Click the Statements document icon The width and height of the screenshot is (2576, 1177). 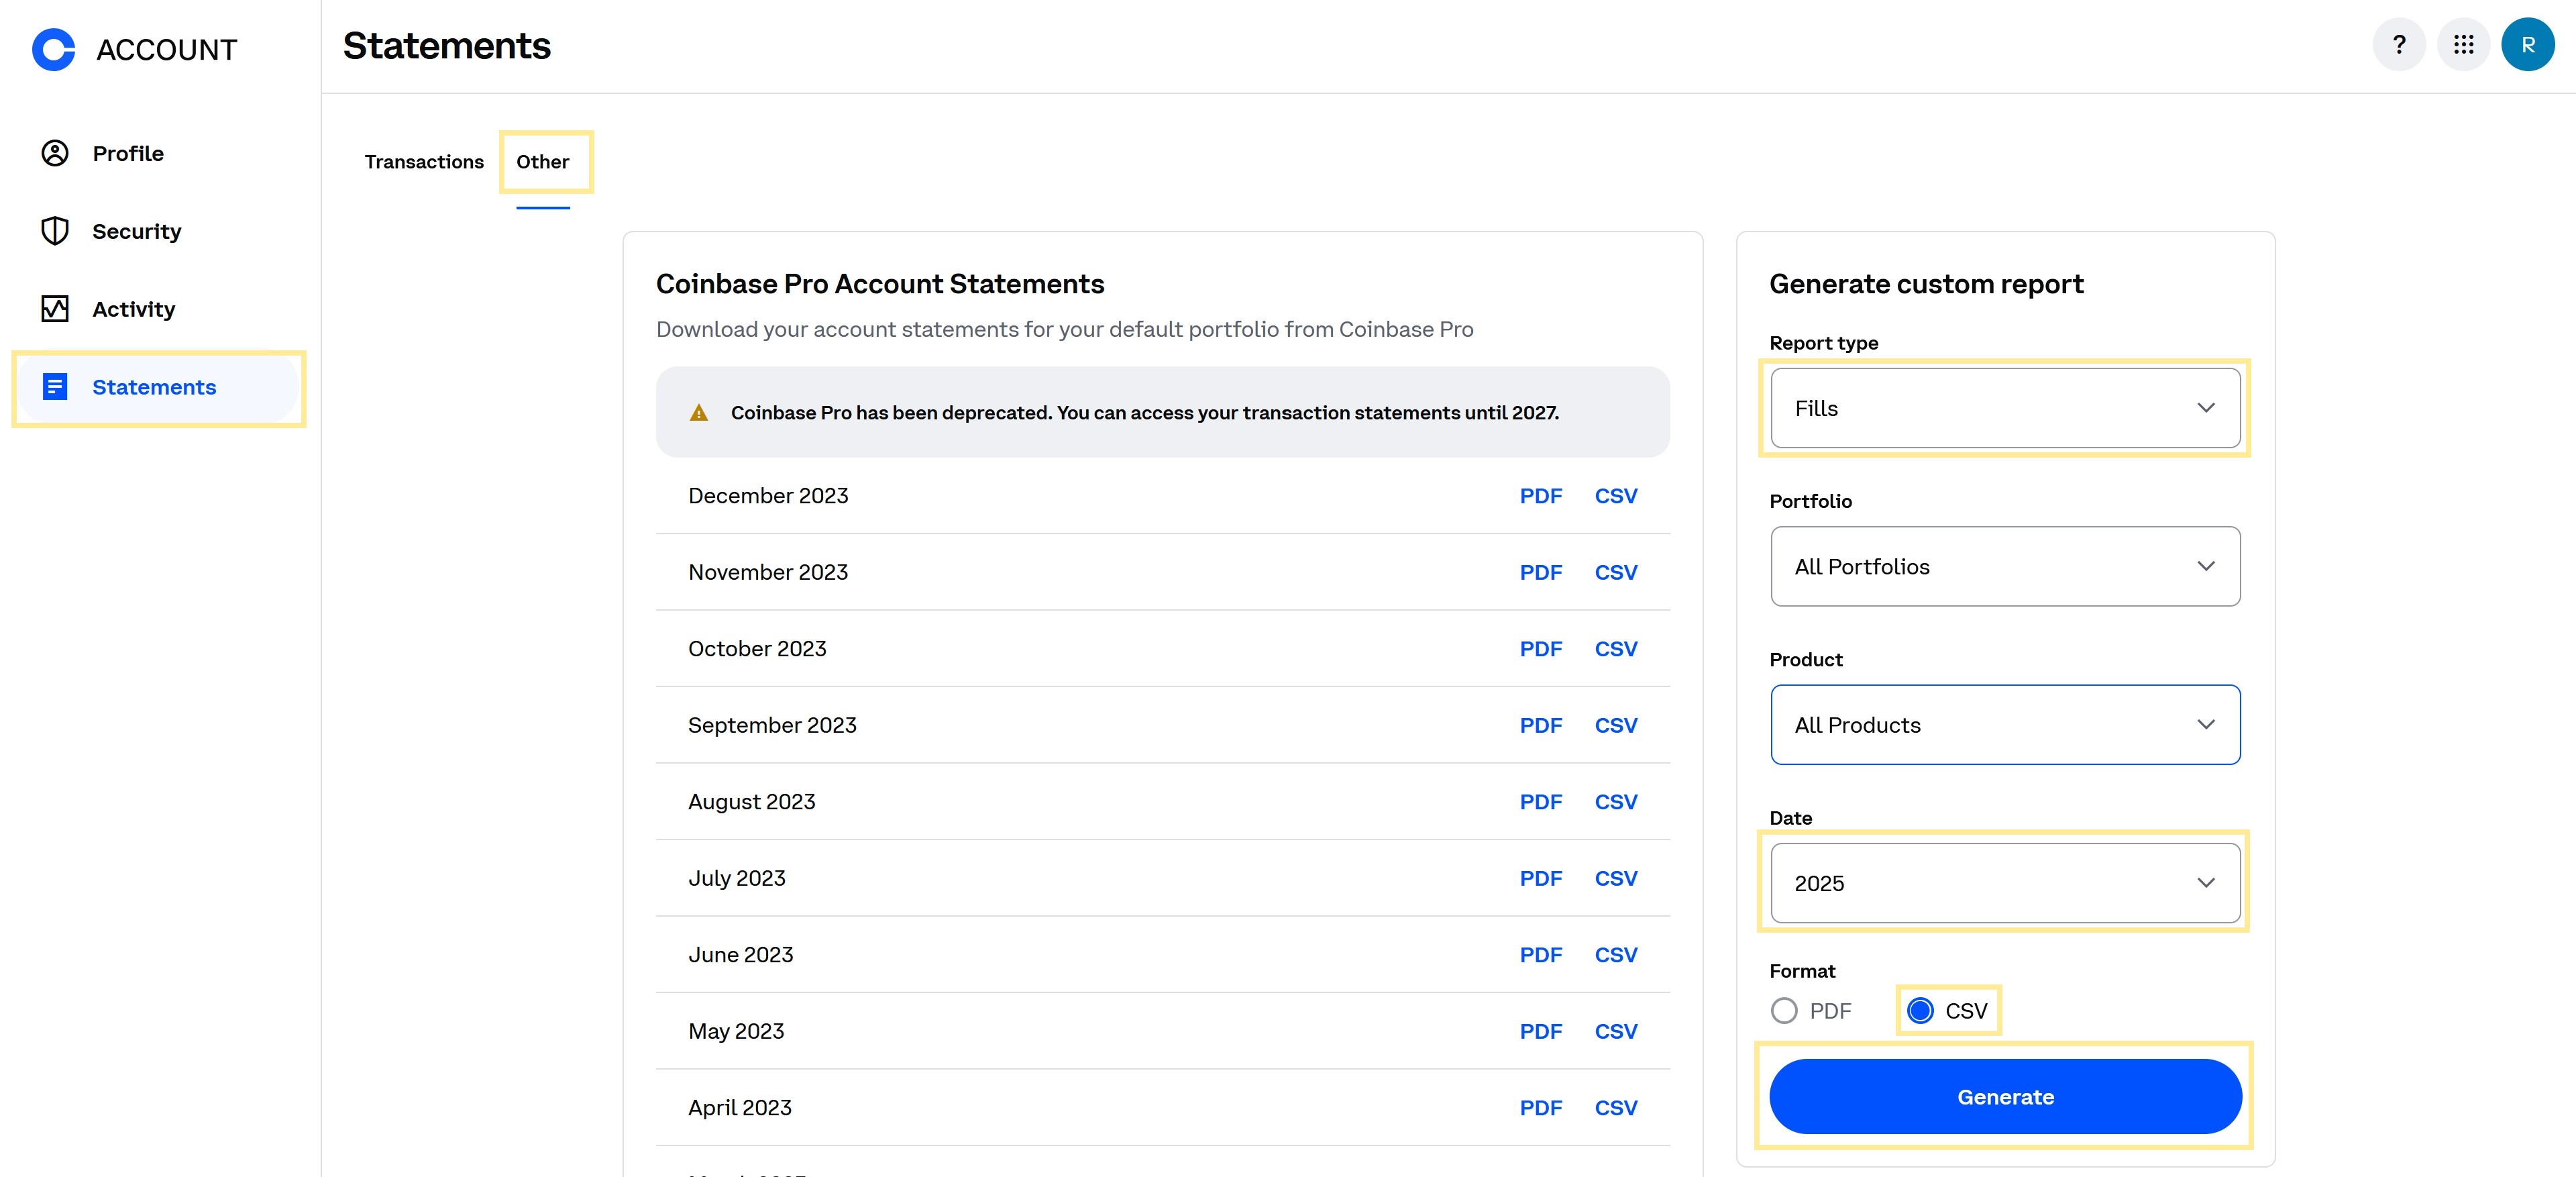[55, 387]
